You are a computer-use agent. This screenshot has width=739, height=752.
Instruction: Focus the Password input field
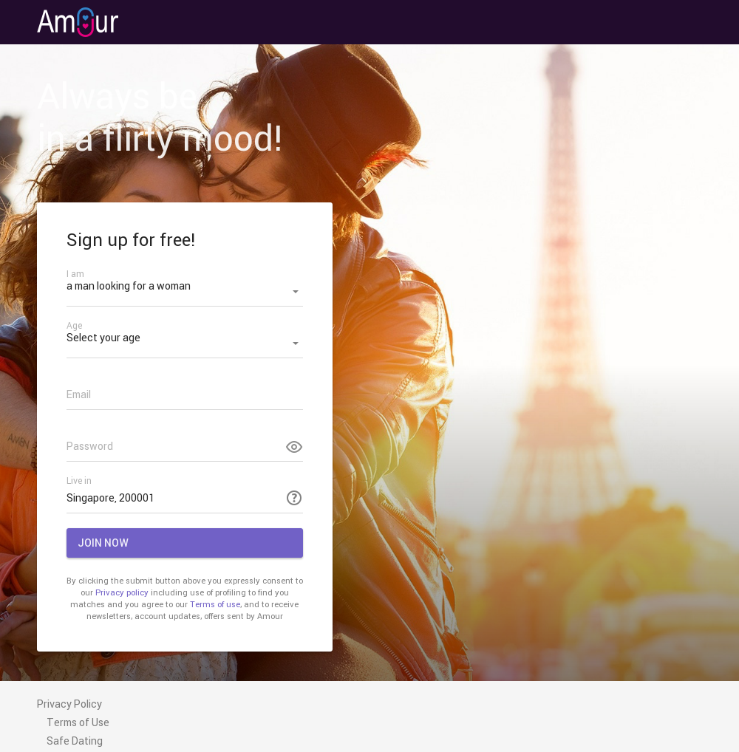coord(174,446)
